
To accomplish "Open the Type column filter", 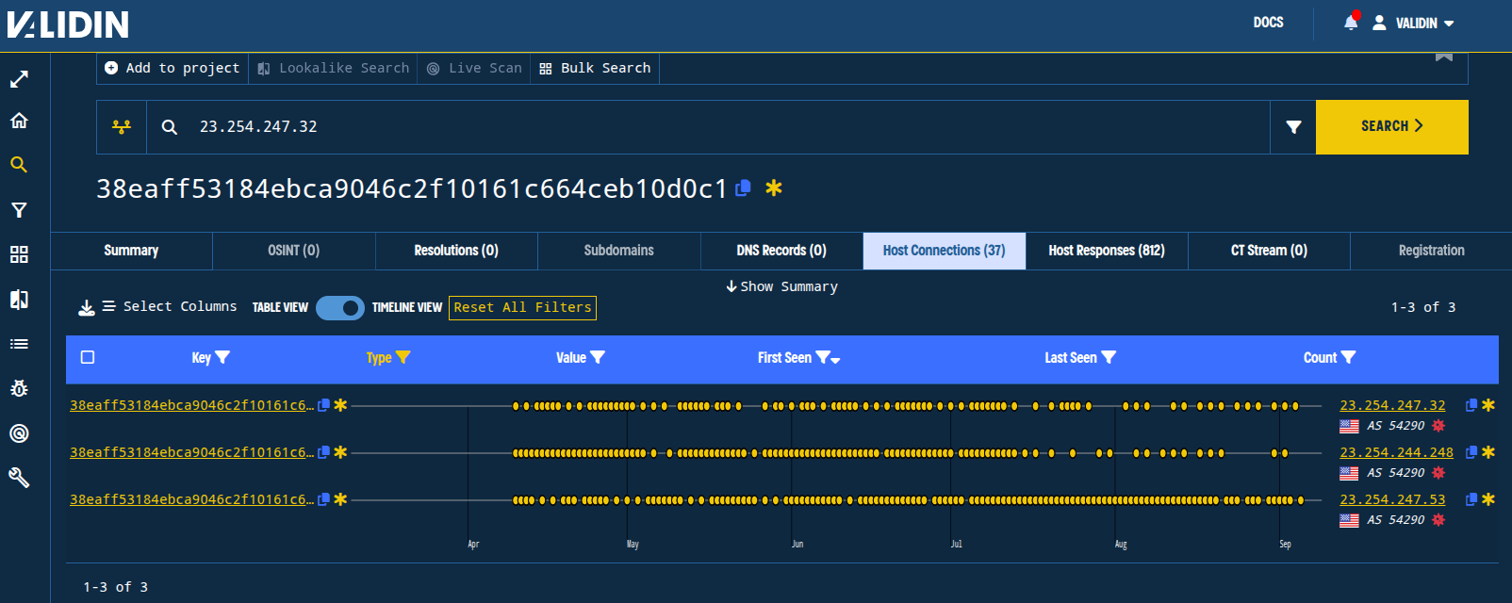I will tap(403, 358).
